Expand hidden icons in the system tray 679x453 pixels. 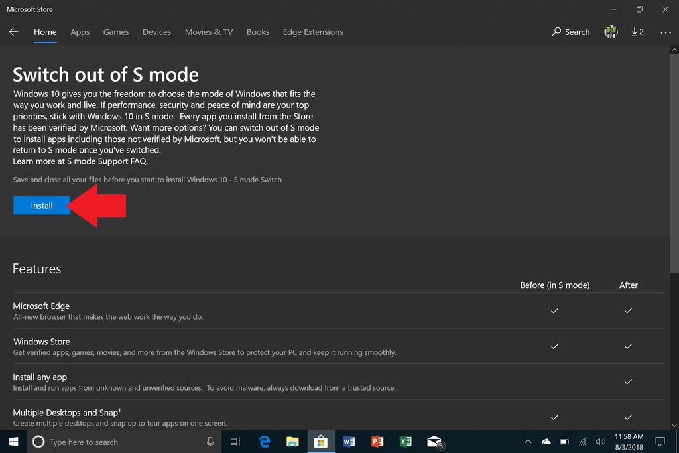point(527,442)
